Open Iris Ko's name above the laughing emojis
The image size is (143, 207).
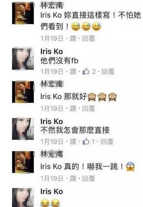(52, 191)
